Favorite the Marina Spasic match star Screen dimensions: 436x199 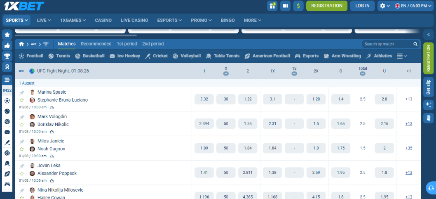[x=22, y=100]
